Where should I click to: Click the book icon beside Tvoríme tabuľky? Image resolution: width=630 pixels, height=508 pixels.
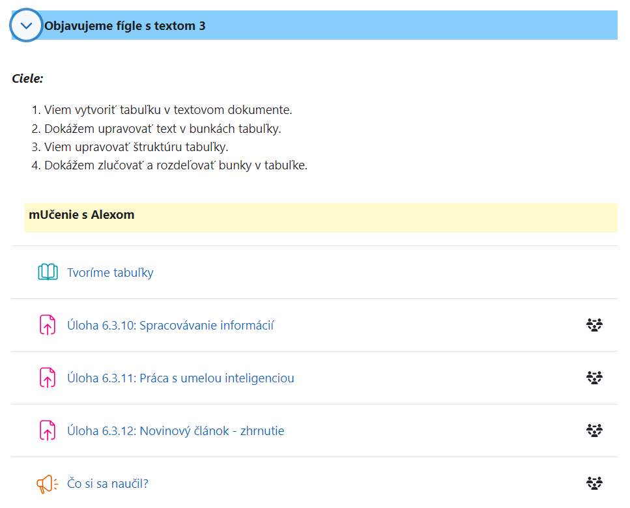pyautogui.click(x=48, y=272)
